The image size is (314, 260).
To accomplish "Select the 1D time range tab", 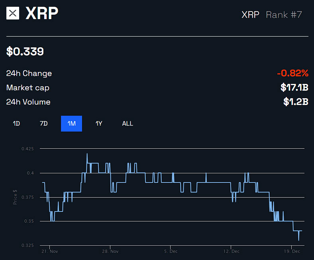I will [x=16, y=124].
